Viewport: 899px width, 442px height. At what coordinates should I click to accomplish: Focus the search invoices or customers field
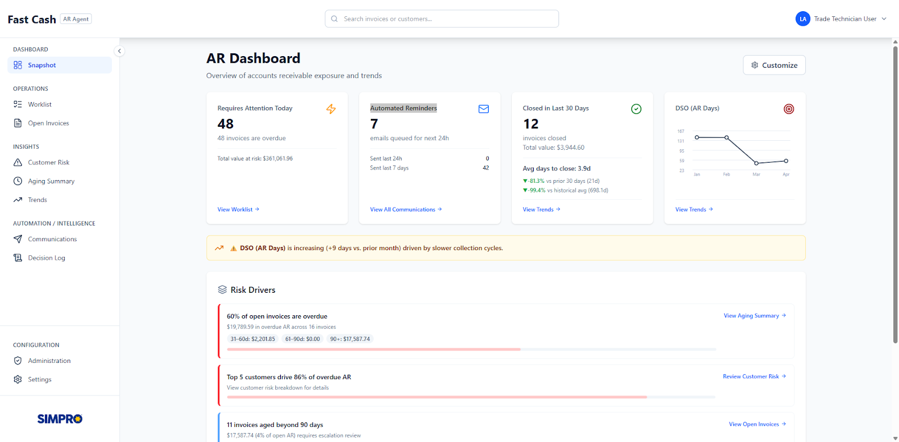tap(442, 19)
